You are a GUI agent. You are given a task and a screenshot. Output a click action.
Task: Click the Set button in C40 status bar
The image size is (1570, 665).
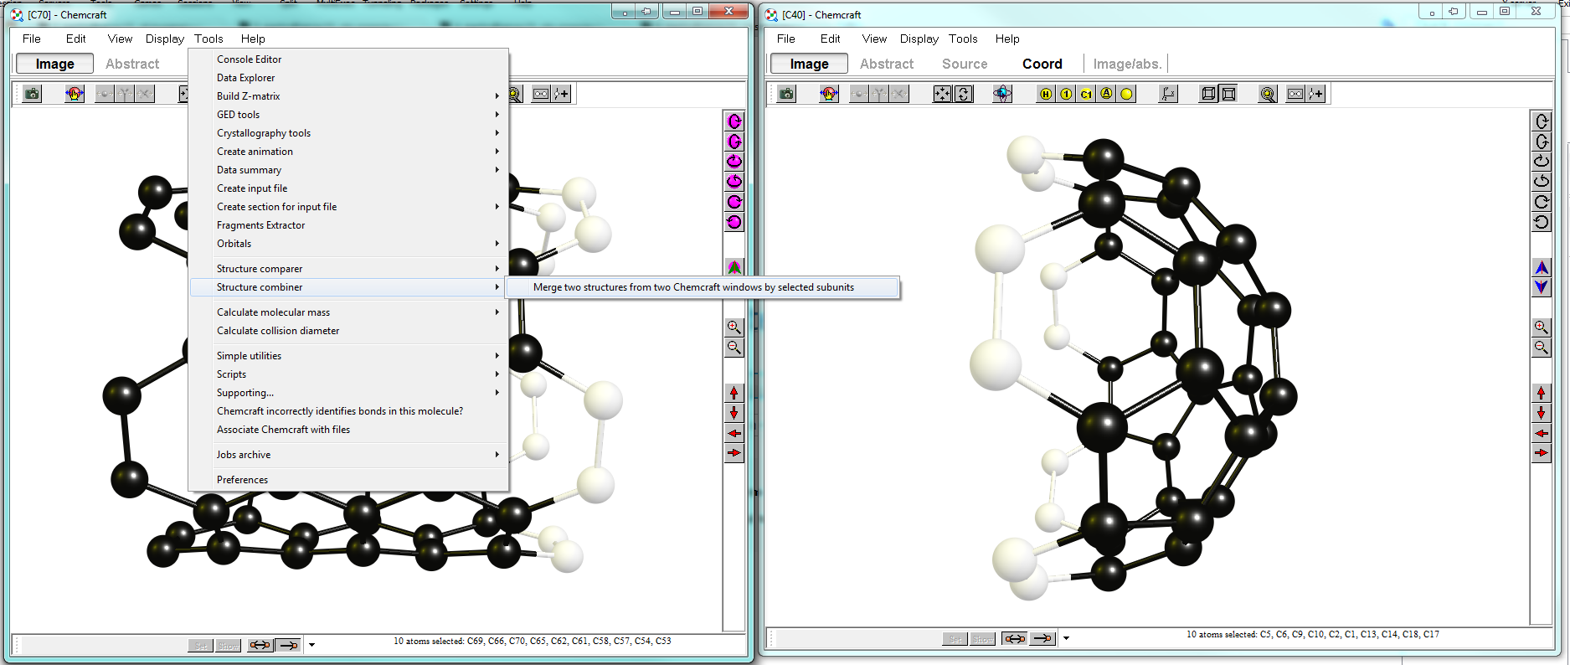(955, 639)
